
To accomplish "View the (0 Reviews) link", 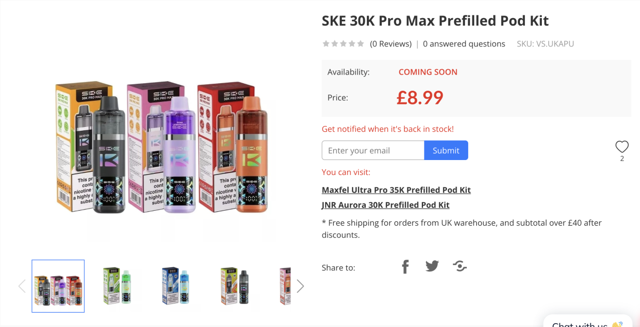I will 391,44.
